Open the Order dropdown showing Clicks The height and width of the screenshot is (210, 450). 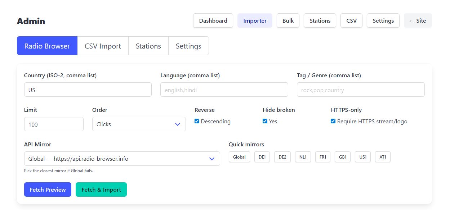[x=139, y=124]
